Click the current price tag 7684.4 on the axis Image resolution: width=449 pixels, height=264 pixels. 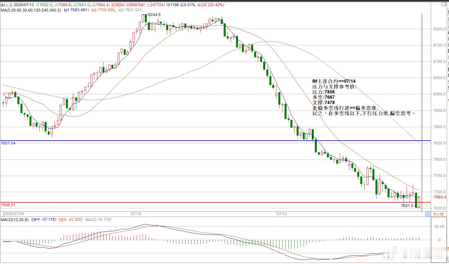pos(440,197)
